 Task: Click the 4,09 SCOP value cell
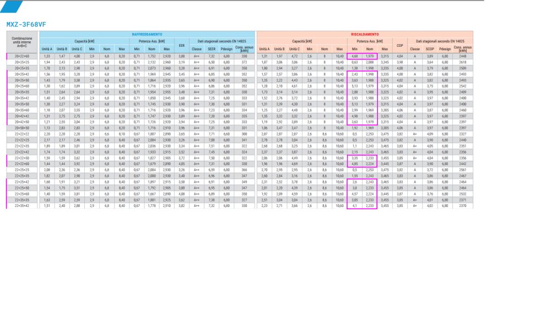click(430, 134)
